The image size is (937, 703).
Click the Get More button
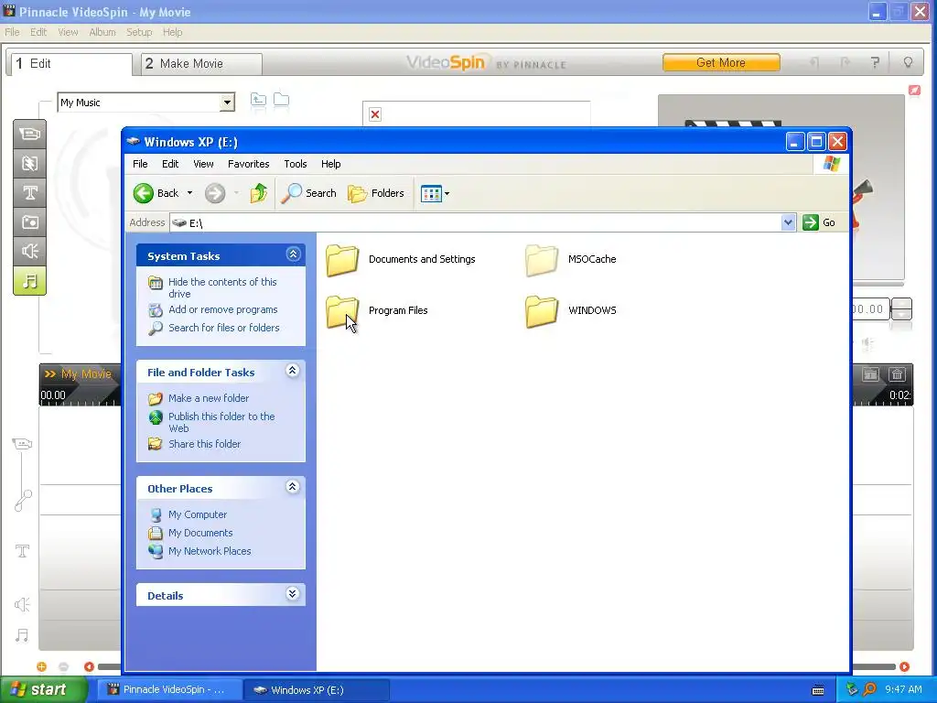point(721,62)
